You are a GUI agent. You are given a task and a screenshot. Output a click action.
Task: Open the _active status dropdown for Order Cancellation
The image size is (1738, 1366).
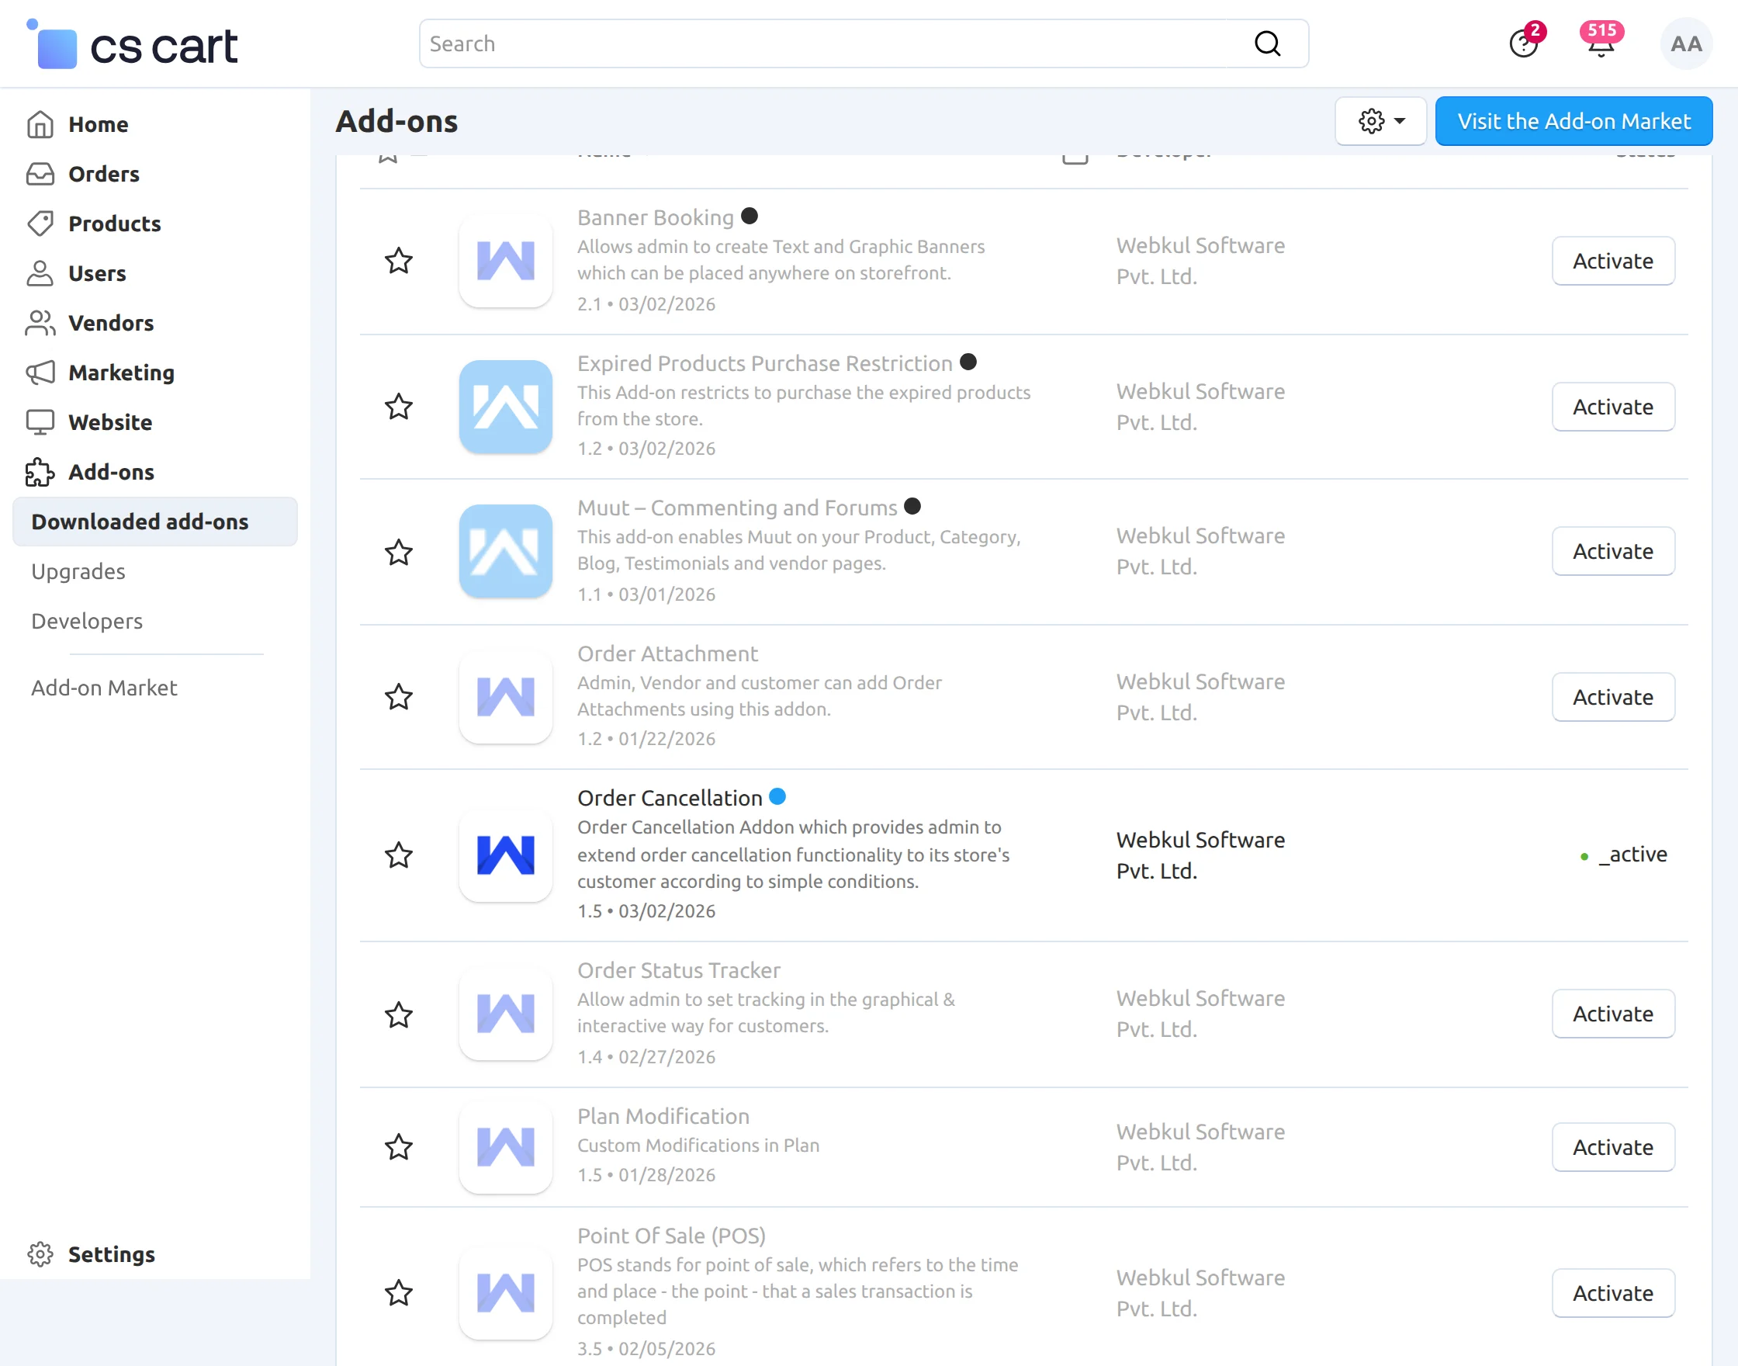[x=1625, y=855]
